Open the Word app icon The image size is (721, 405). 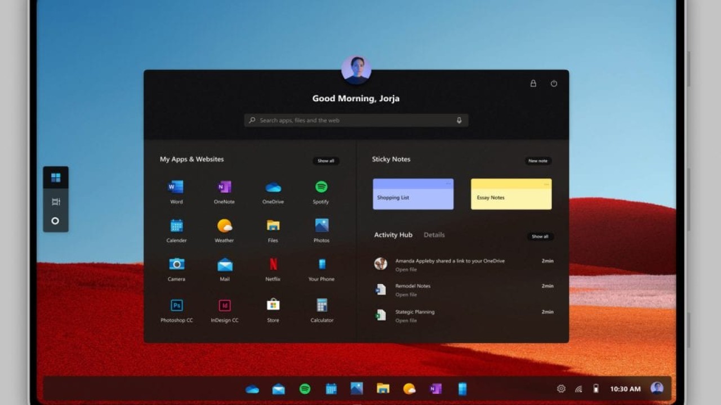(176, 187)
